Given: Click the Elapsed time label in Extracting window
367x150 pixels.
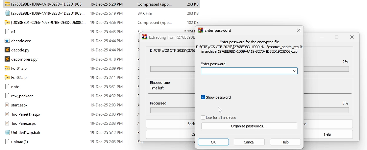Looking at the screenshot, I should [160, 83].
